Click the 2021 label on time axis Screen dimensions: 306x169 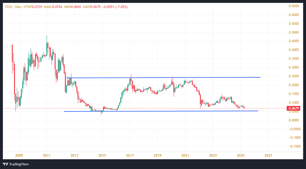point(185,155)
